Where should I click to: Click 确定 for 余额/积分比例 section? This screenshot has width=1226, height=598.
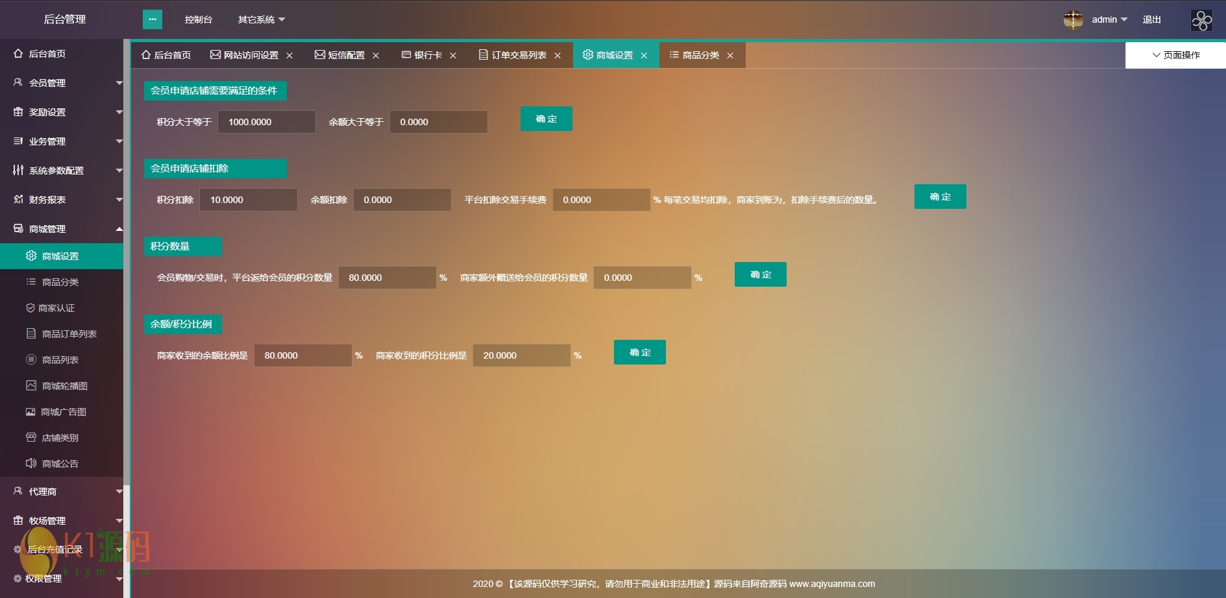[x=640, y=352]
